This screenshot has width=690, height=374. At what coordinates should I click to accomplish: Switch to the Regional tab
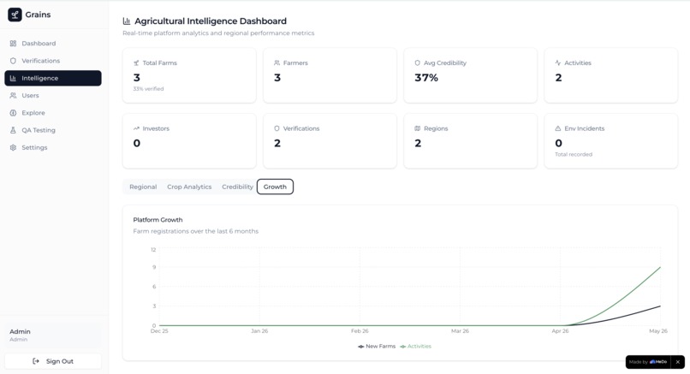pos(143,187)
